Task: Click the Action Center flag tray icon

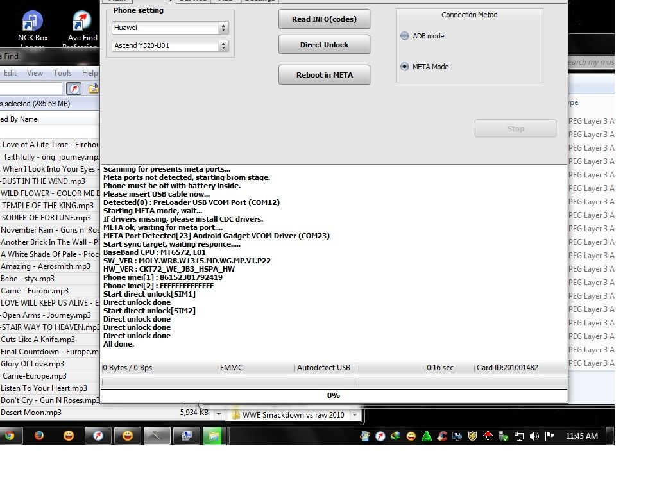Action: point(550,436)
